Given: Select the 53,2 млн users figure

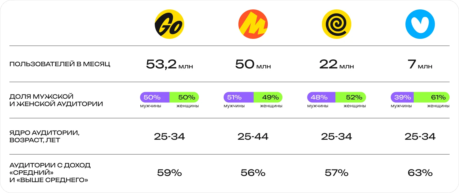Looking at the screenshot, I should (169, 64).
